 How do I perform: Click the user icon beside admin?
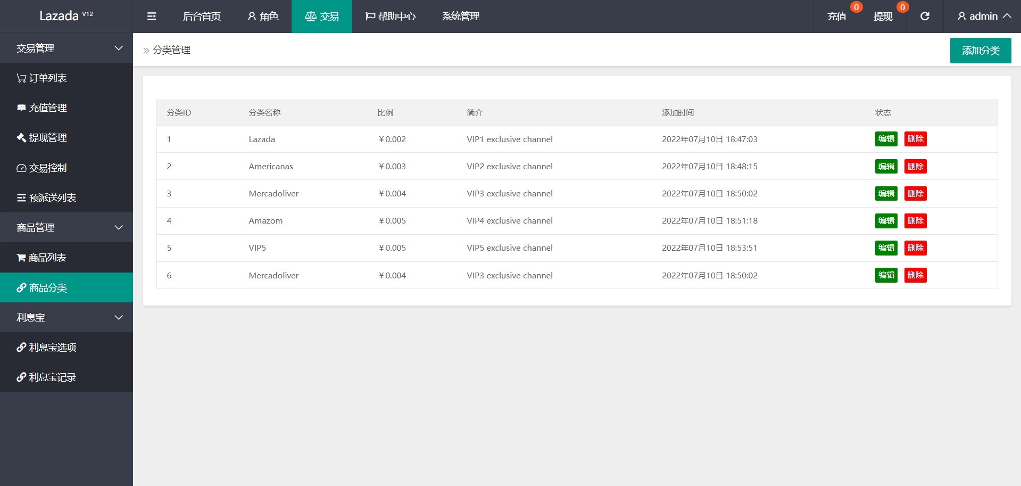click(961, 17)
